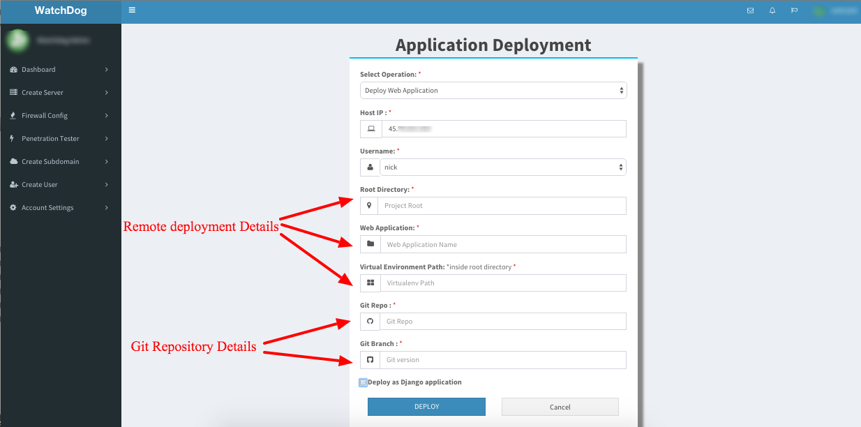This screenshot has height=427, width=861.
Task: Click the map marker icon beside Root Directory
Action: click(369, 206)
